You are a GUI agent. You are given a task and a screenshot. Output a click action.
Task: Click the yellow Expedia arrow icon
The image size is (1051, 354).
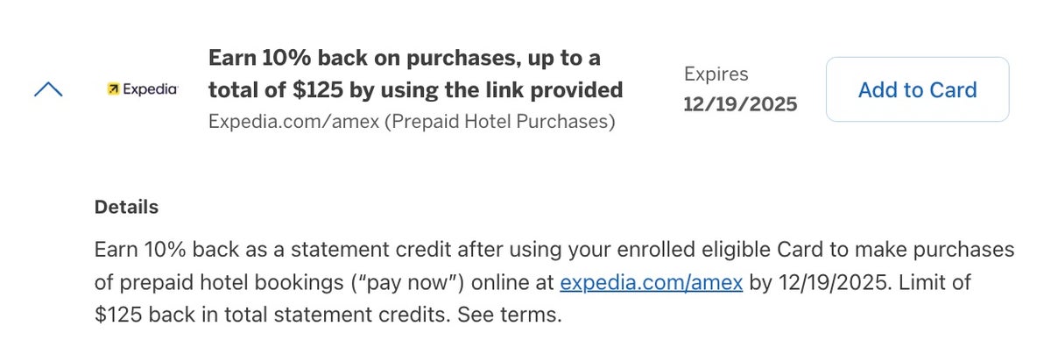coord(113,89)
